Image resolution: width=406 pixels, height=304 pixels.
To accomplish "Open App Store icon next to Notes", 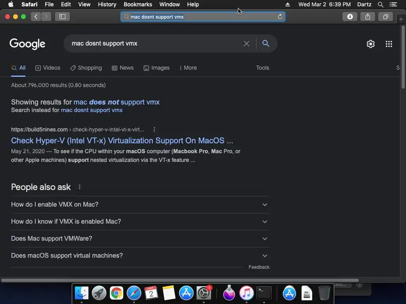I will tap(186, 293).
